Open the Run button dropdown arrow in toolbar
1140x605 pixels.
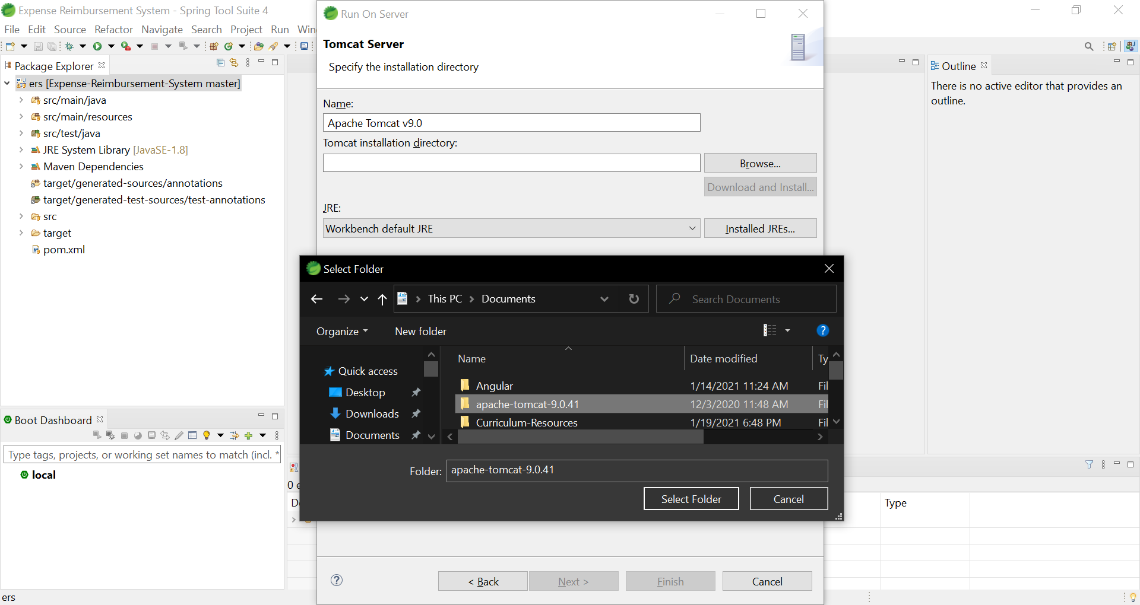click(x=111, y=46)
